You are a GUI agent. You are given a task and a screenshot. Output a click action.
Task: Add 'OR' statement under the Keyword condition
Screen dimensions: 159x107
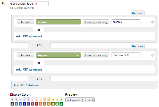(29, 69)
